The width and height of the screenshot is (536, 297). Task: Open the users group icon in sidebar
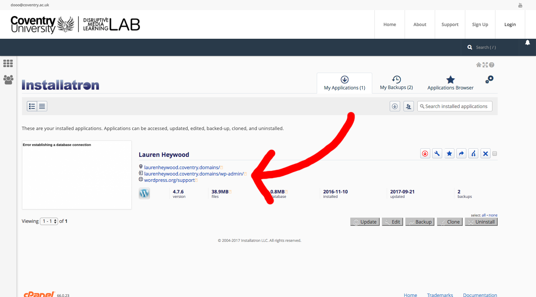(x=8, y=79)
